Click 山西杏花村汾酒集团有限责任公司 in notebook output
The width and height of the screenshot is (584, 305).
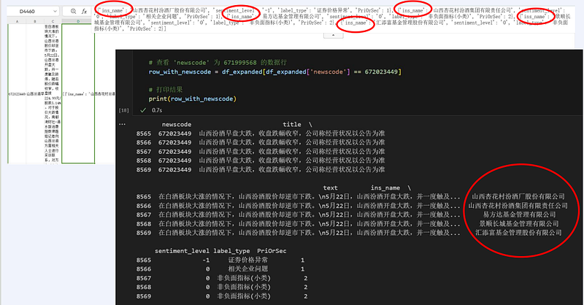(518, 206)
